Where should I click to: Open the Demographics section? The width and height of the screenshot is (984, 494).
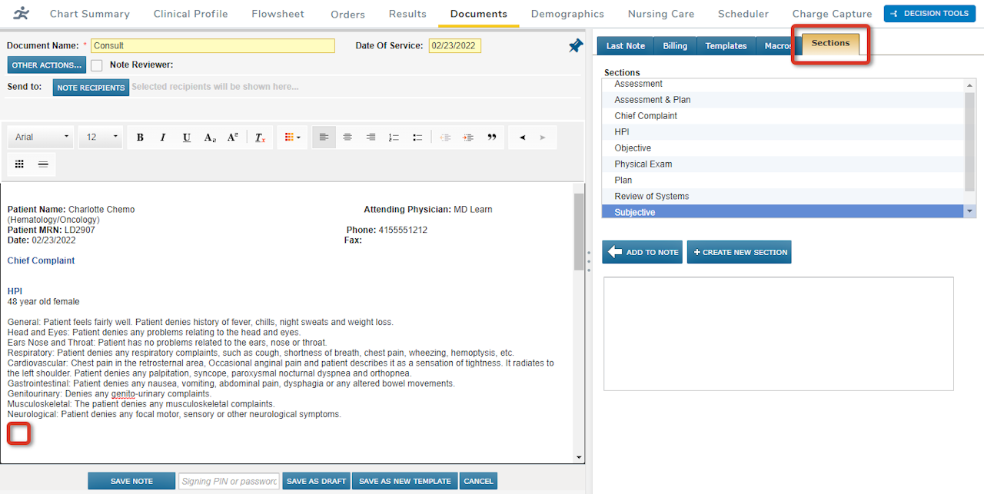(x=567, y=13)
